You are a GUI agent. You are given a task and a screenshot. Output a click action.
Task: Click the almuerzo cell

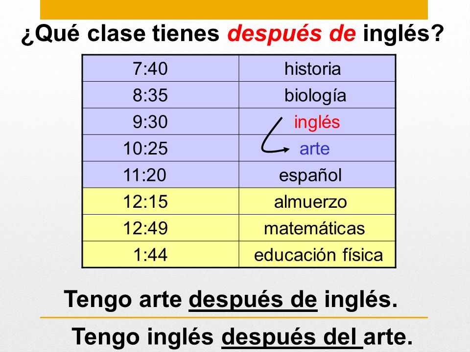point(317,201)
